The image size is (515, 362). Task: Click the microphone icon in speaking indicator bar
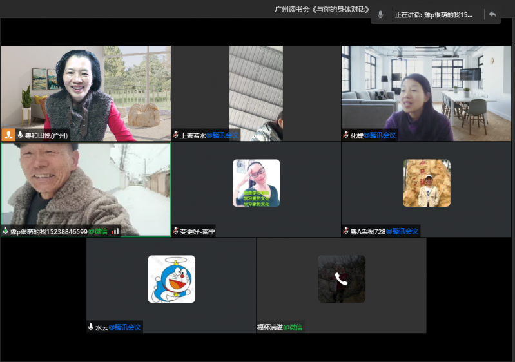pyautogui.click(x=381, y=14)
